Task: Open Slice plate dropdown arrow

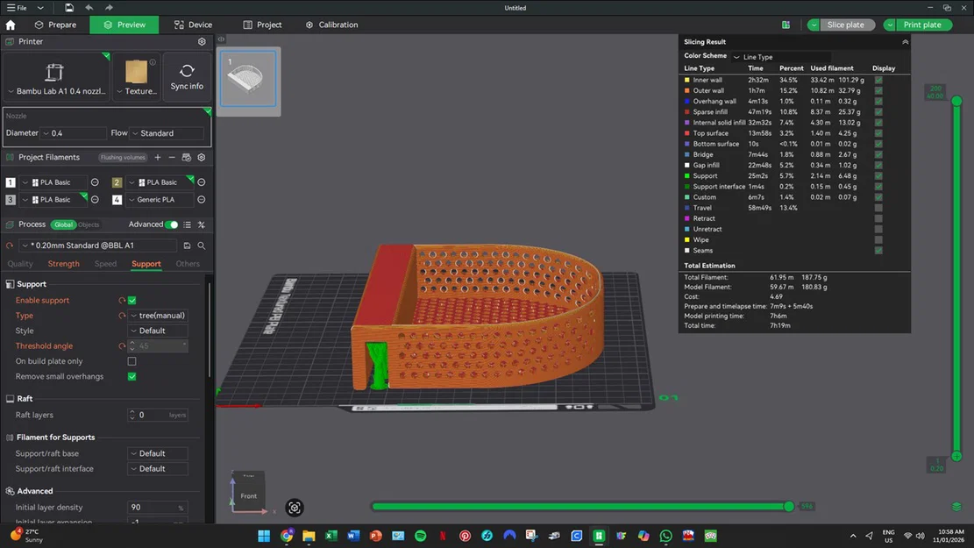Action: click(813, 25)
